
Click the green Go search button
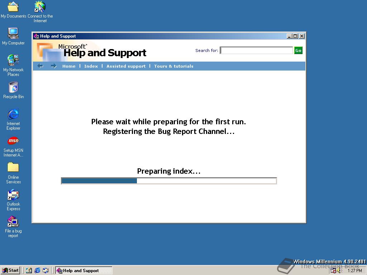click(x=298, y=50)
